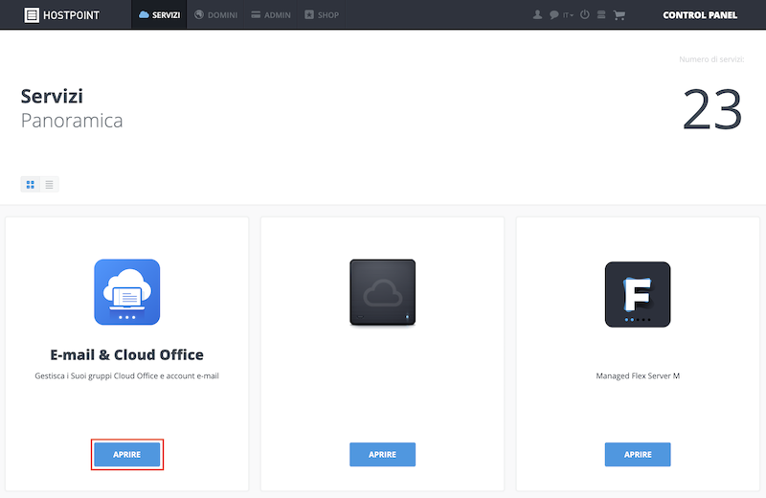Screen dimensions: 766x498
Task: Open the shopping cart
Action: point(619,15)
